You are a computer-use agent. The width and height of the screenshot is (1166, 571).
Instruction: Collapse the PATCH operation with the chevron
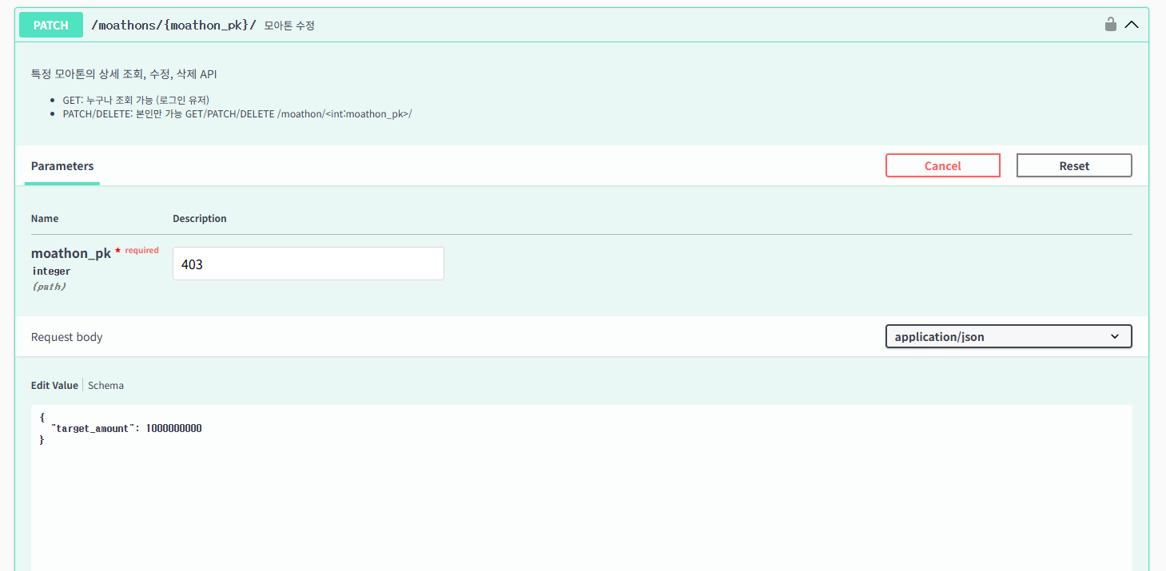tap(1132, 25)
